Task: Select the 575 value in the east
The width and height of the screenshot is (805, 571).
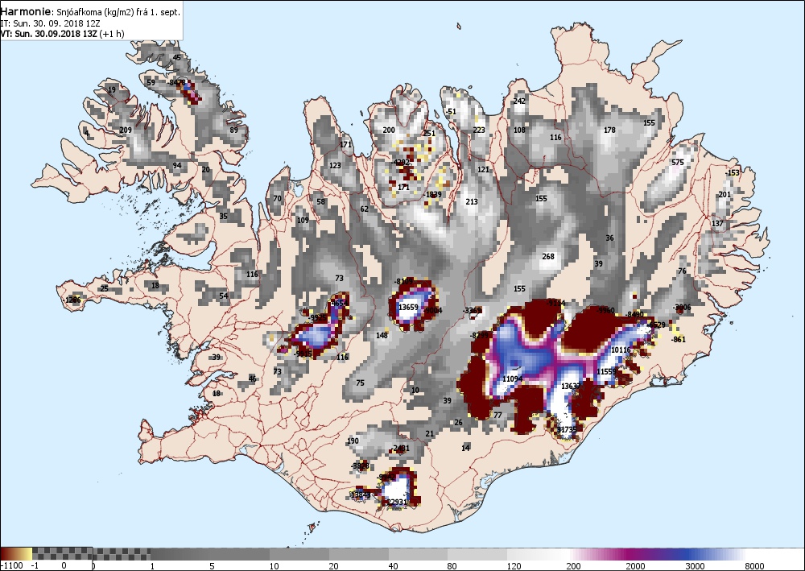Action: click(x=678, y=162)
